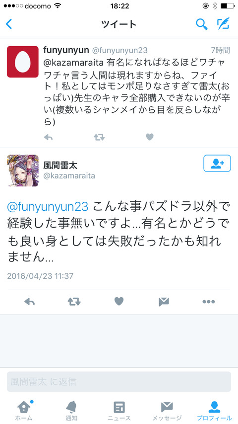Like 風間雷太's main tweet

point(119,301)
